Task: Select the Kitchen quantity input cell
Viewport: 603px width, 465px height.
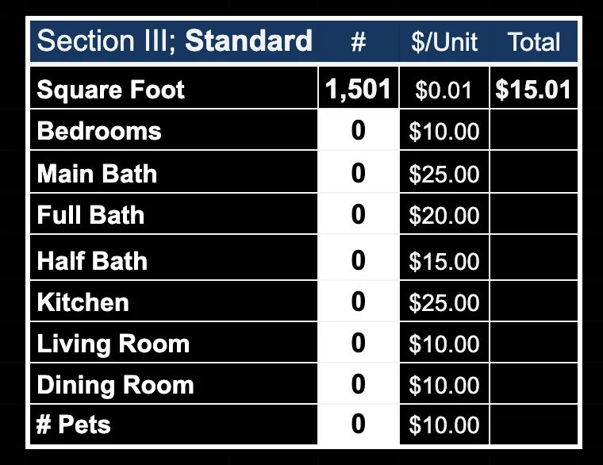Action: (x=358, y=301)
